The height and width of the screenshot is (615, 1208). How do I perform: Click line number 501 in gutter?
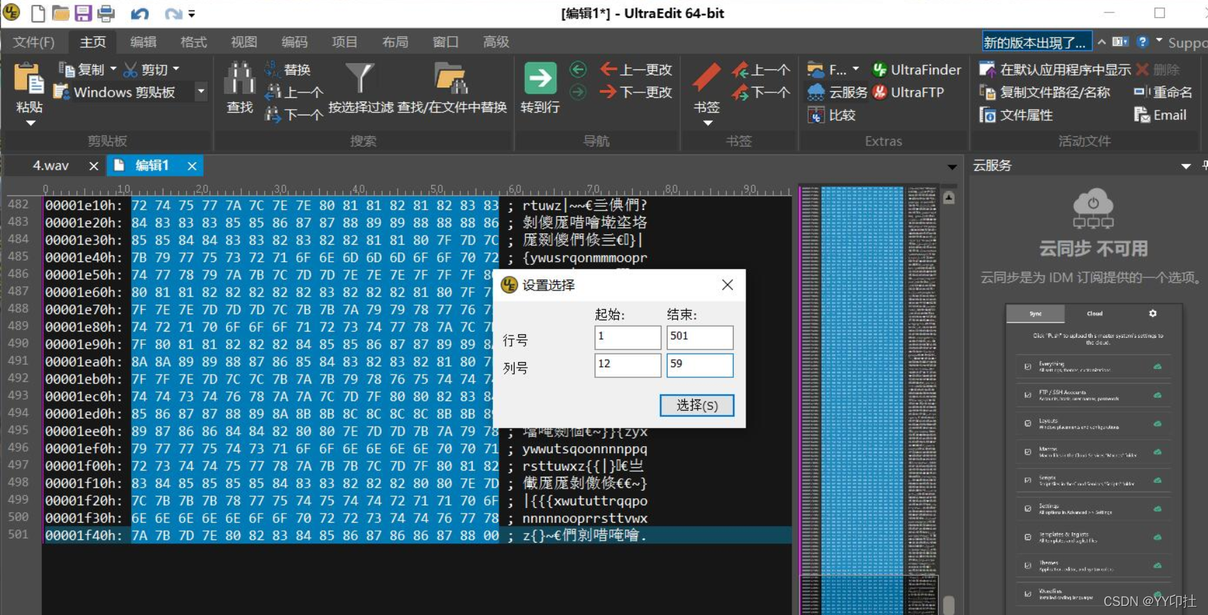click(x=18, y=534)
